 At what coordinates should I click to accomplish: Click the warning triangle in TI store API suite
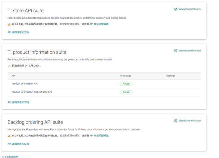9,24
